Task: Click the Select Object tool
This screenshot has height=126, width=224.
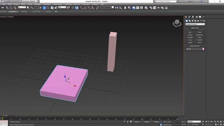Action: (28, 8)
